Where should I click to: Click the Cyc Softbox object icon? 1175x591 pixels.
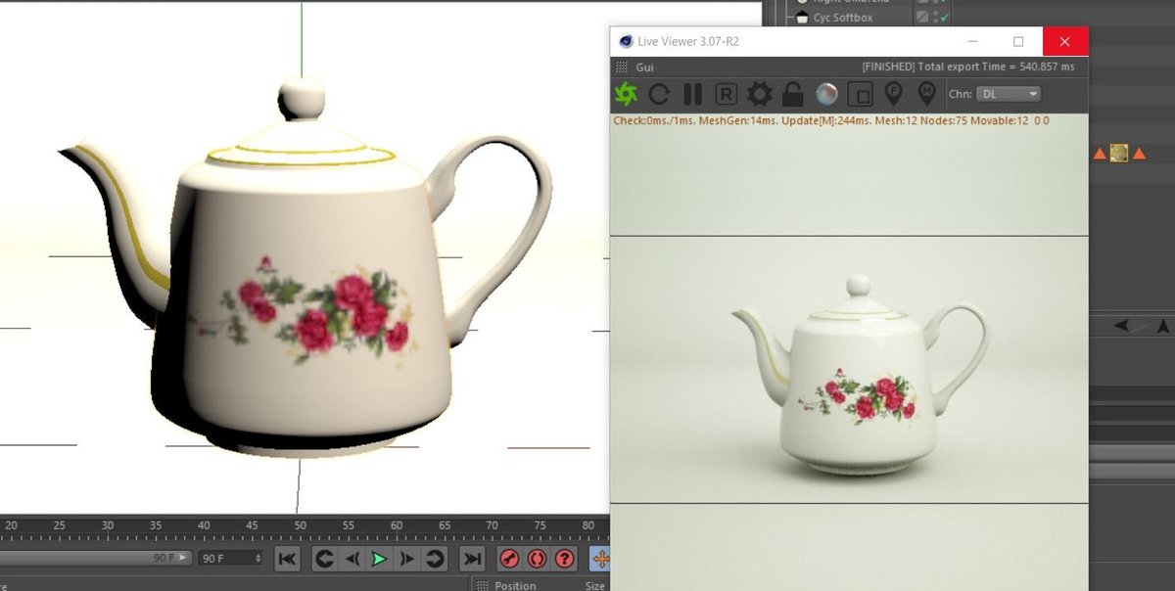(801, 17)
